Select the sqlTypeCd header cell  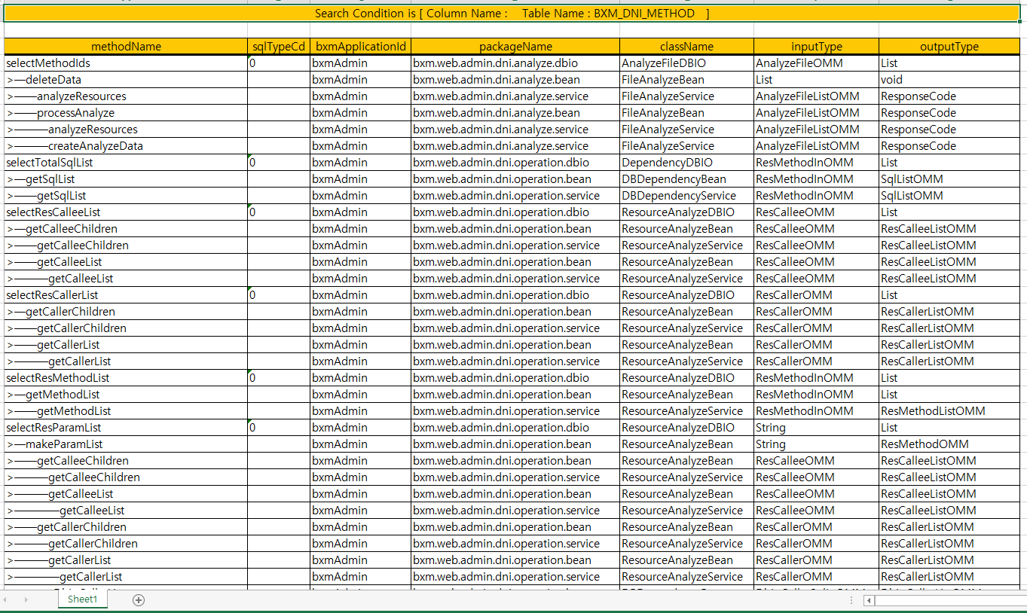point(279,47)
